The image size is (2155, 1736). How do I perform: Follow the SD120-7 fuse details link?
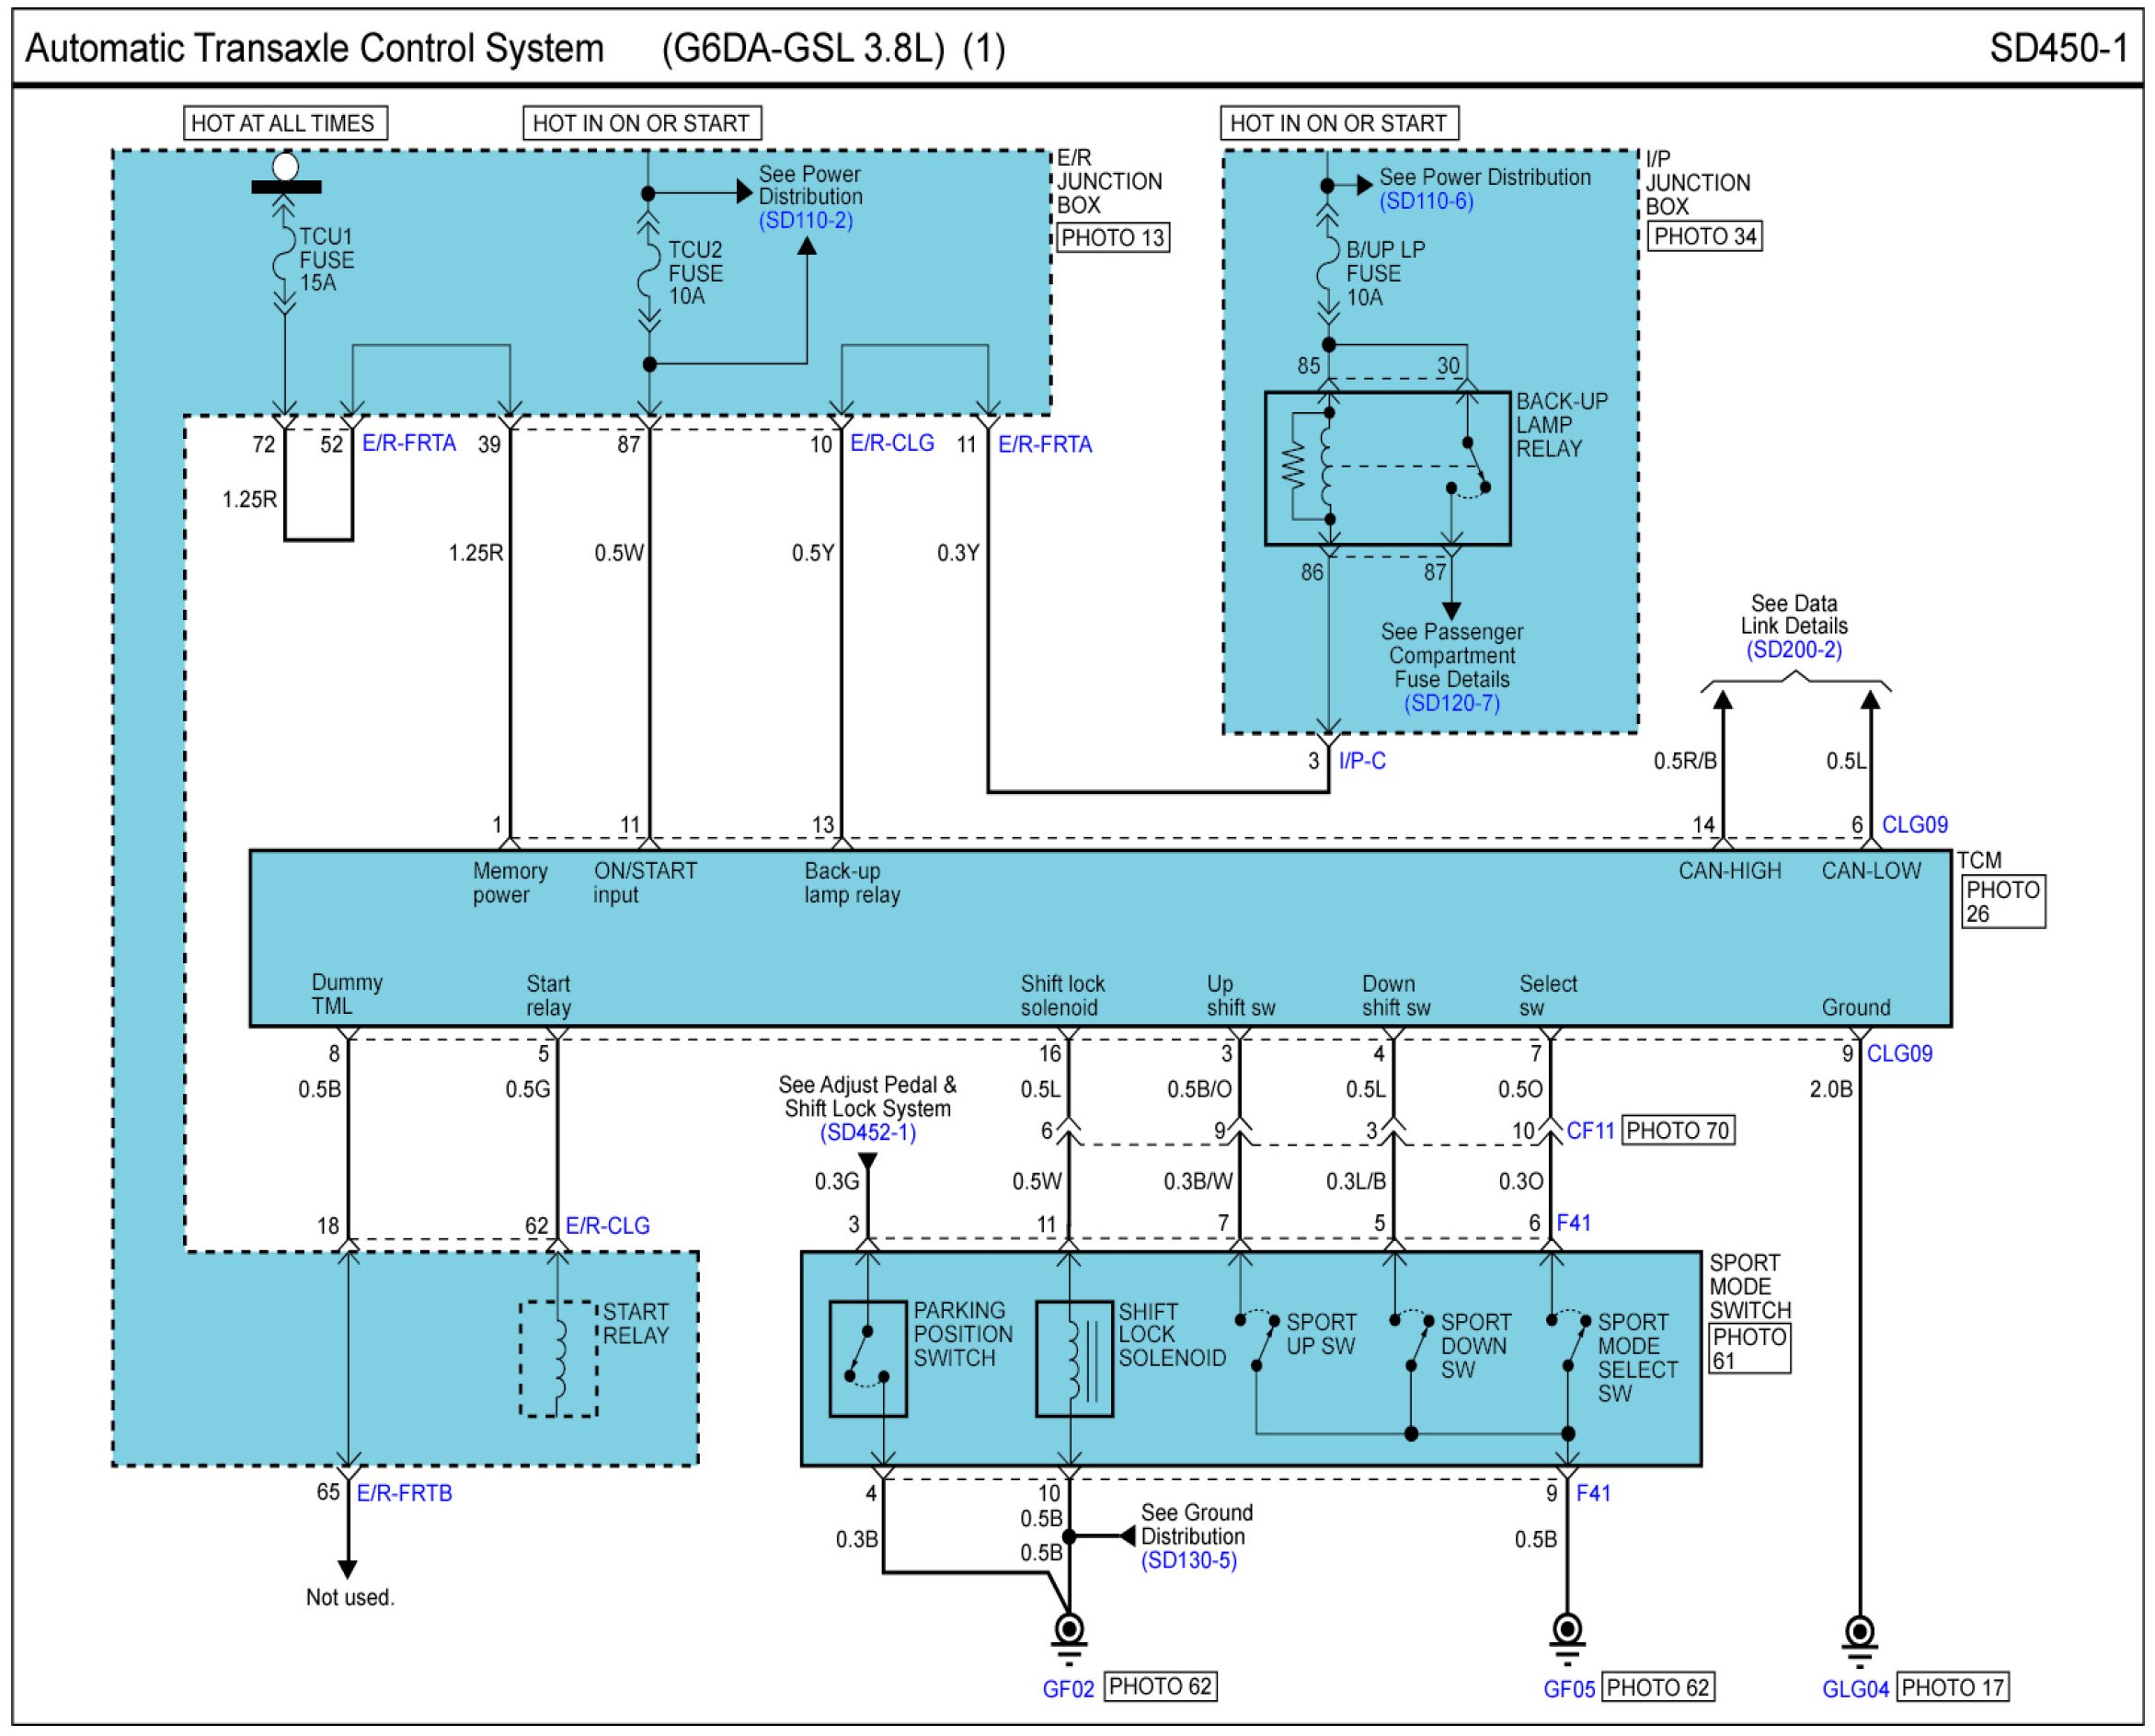1451,704
